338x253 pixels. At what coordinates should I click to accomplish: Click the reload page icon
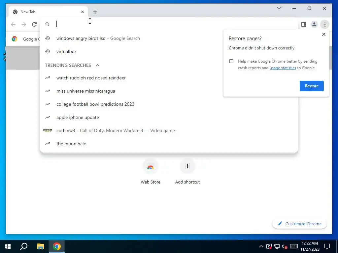point(34,24)
